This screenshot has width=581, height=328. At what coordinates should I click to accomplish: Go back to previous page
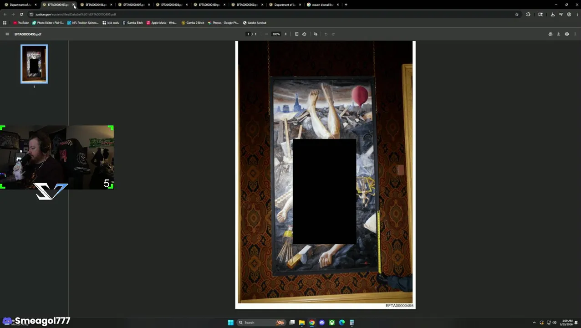pyautogui.click(x=5, y=15)
